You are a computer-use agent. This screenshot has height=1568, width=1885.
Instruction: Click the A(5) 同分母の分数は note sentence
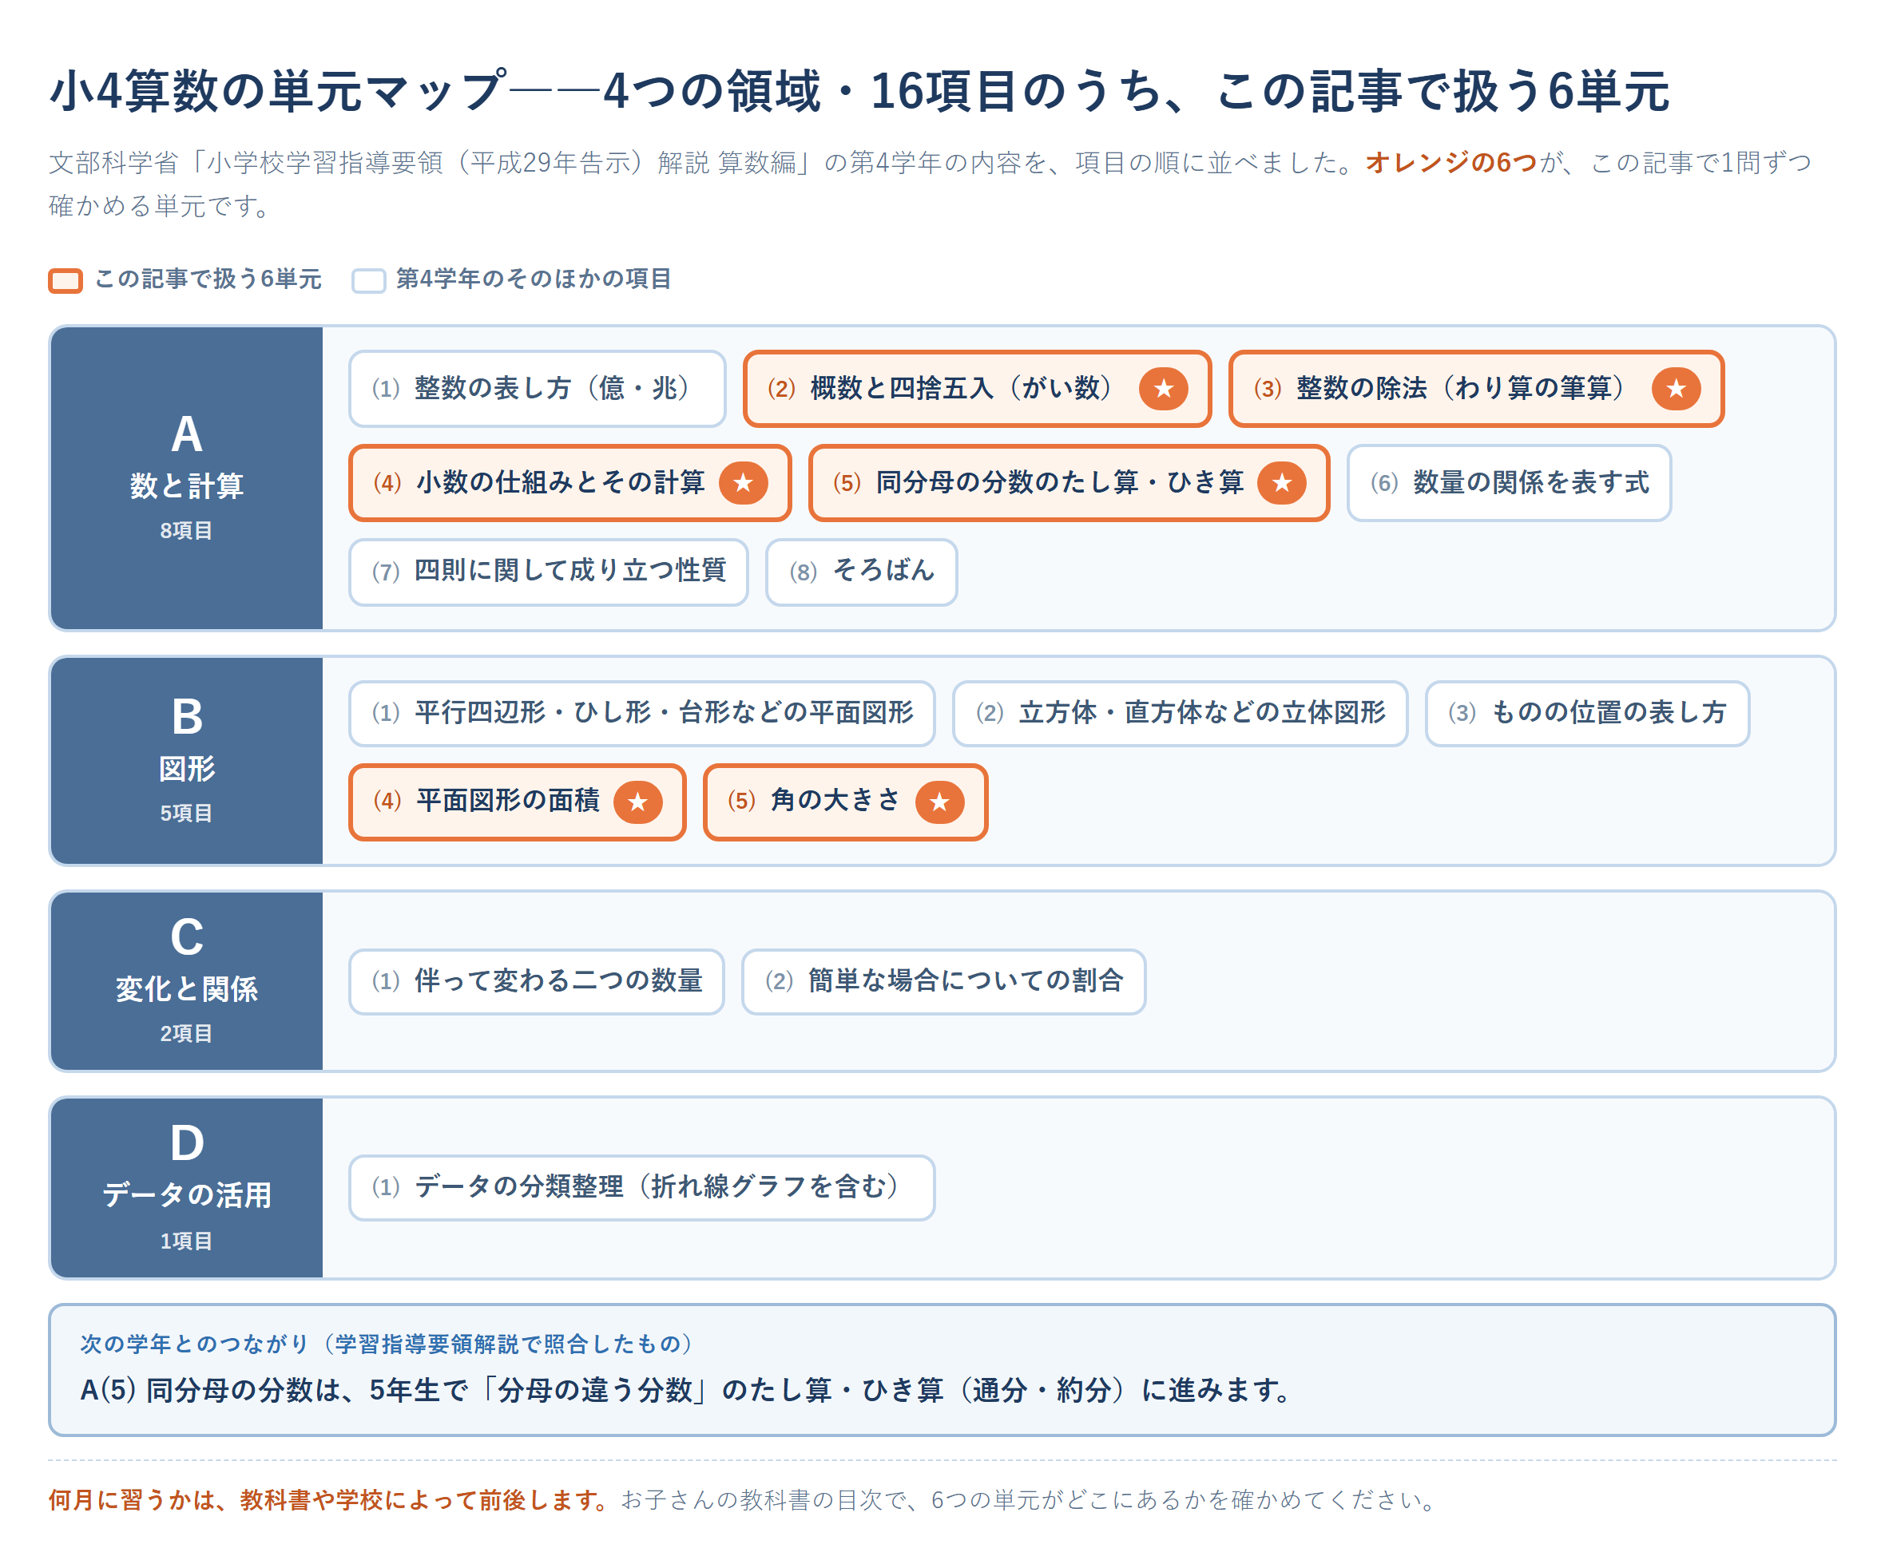coord(687,1391)
